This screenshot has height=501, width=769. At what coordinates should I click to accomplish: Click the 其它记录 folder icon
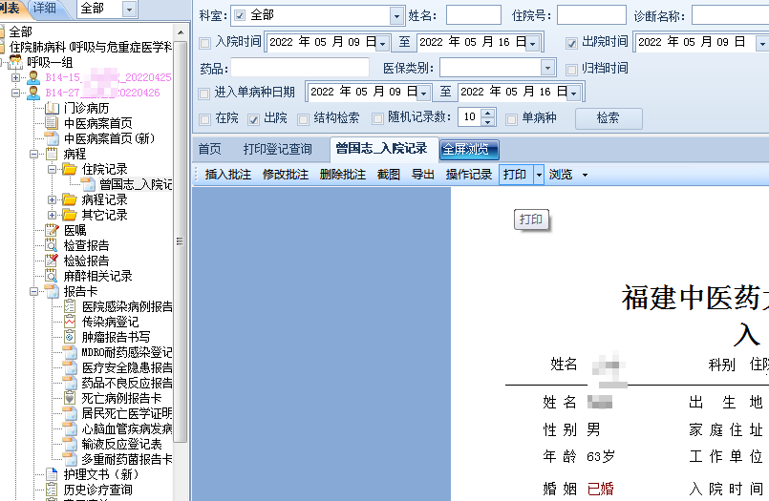[x=70, y=215]
